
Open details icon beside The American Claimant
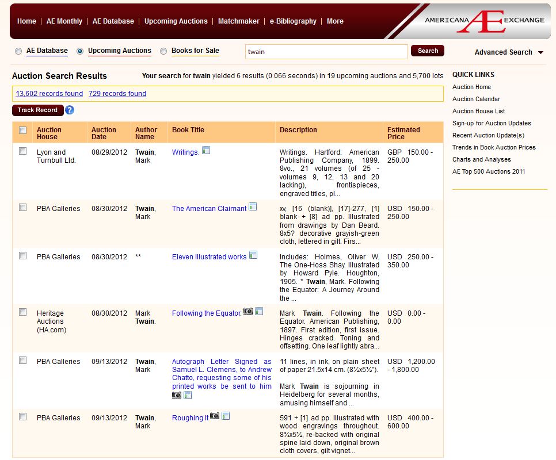pyautogui.click(x=253, y=206)
